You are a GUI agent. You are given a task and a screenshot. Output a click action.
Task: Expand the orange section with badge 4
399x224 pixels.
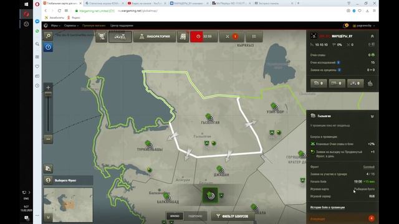(342, 218)
